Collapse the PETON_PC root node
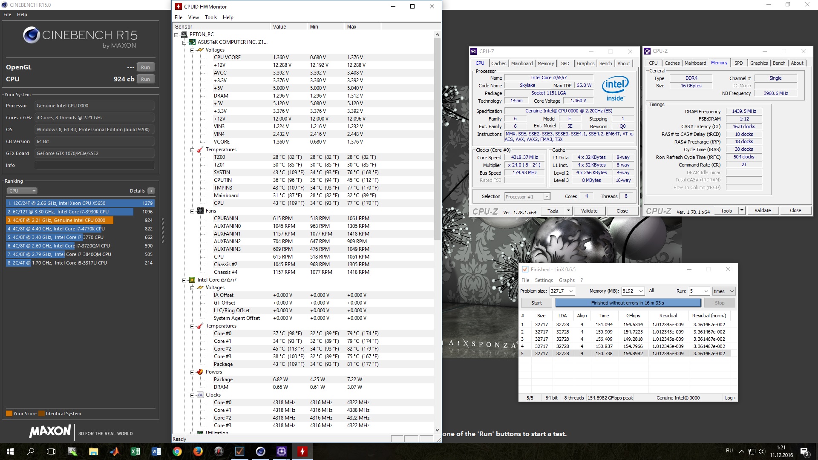 click(176, 34)
